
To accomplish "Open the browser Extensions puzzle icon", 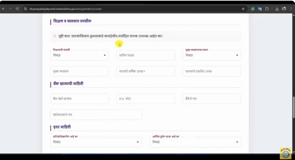I will click(266, 9).
